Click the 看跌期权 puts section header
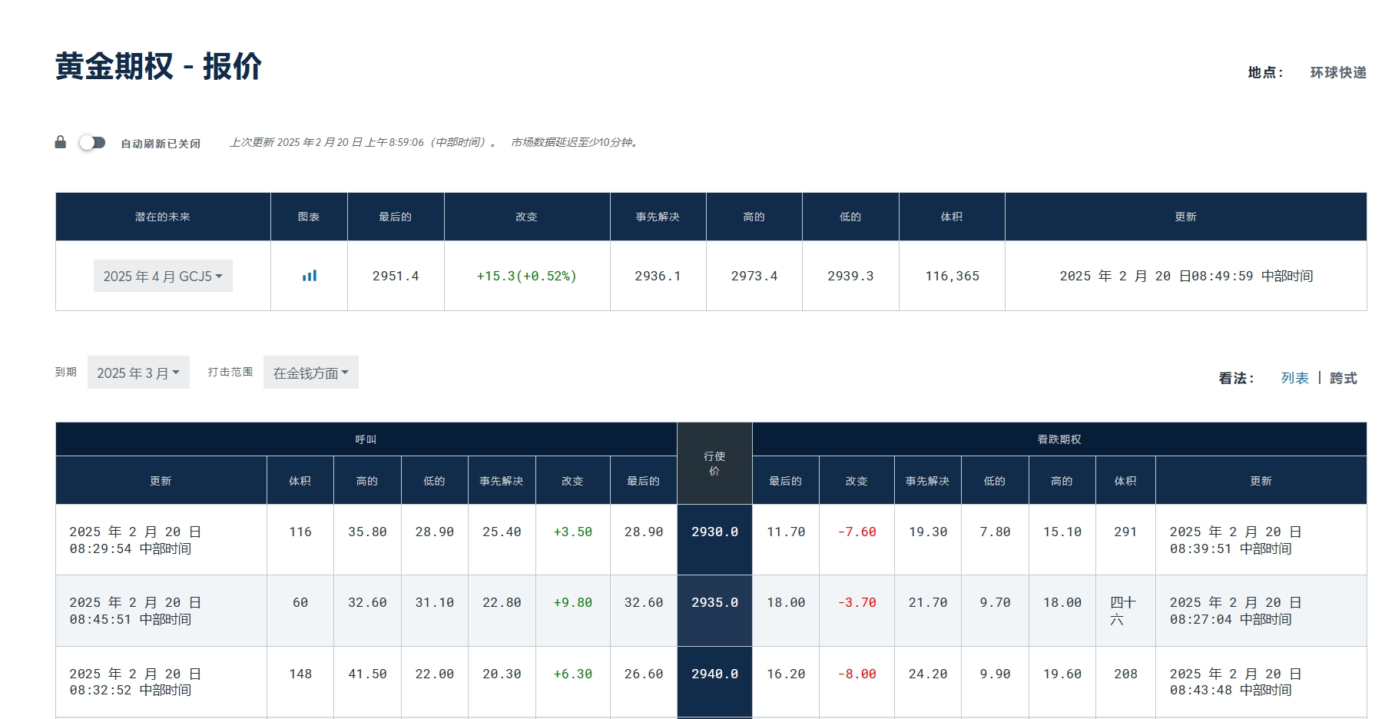Viewport: 1395px width, 719px height. click(x=1059, y=439)
